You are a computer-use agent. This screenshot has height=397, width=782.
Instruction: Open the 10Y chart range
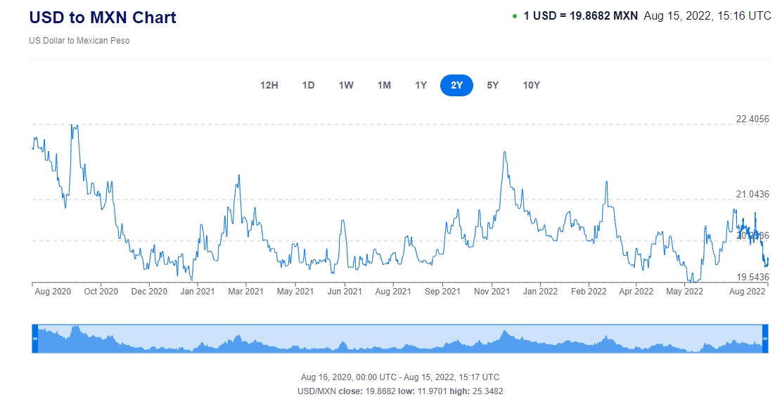532,85
